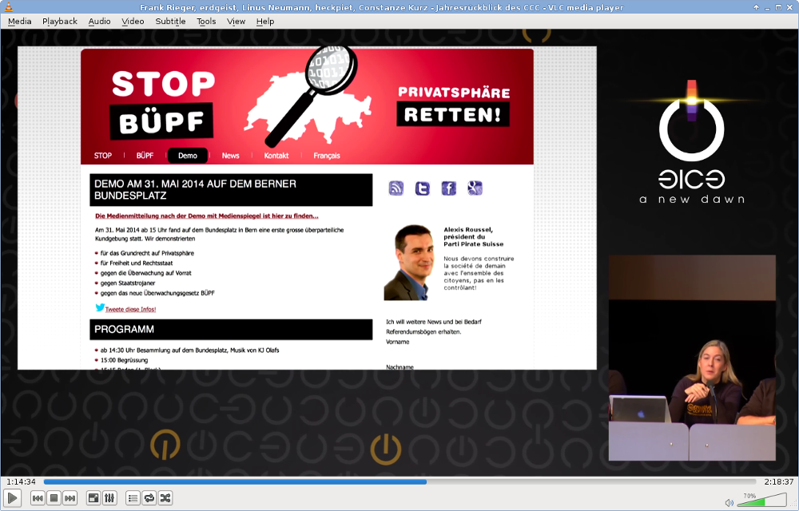Open window menu via VLC cone icon
This screenshot has width=799, height=511.
[8, 7]
